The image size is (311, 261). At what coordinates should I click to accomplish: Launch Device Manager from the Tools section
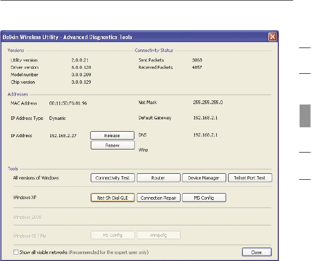coord(204,178)
